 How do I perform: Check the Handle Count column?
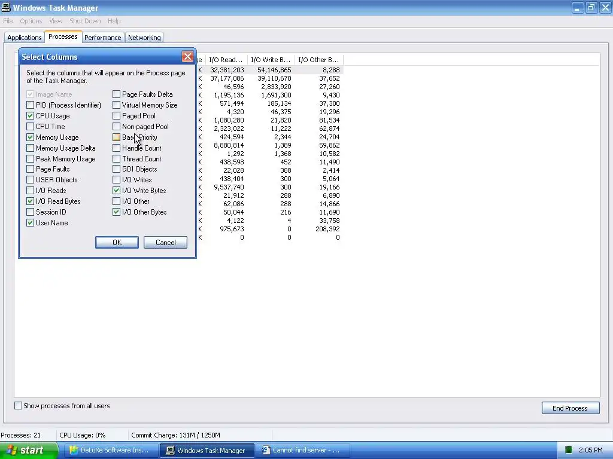[116, 148]
